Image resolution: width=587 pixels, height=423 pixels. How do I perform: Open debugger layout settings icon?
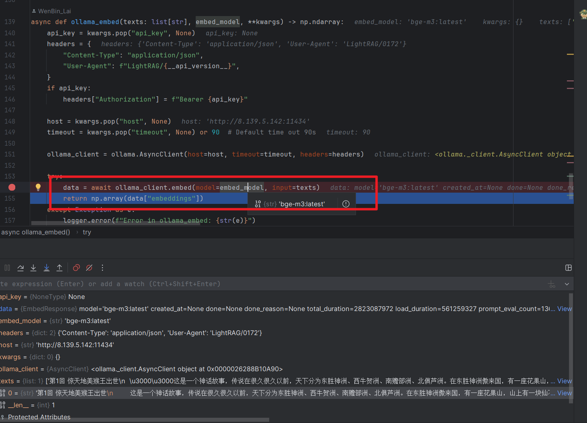(569, 268)
